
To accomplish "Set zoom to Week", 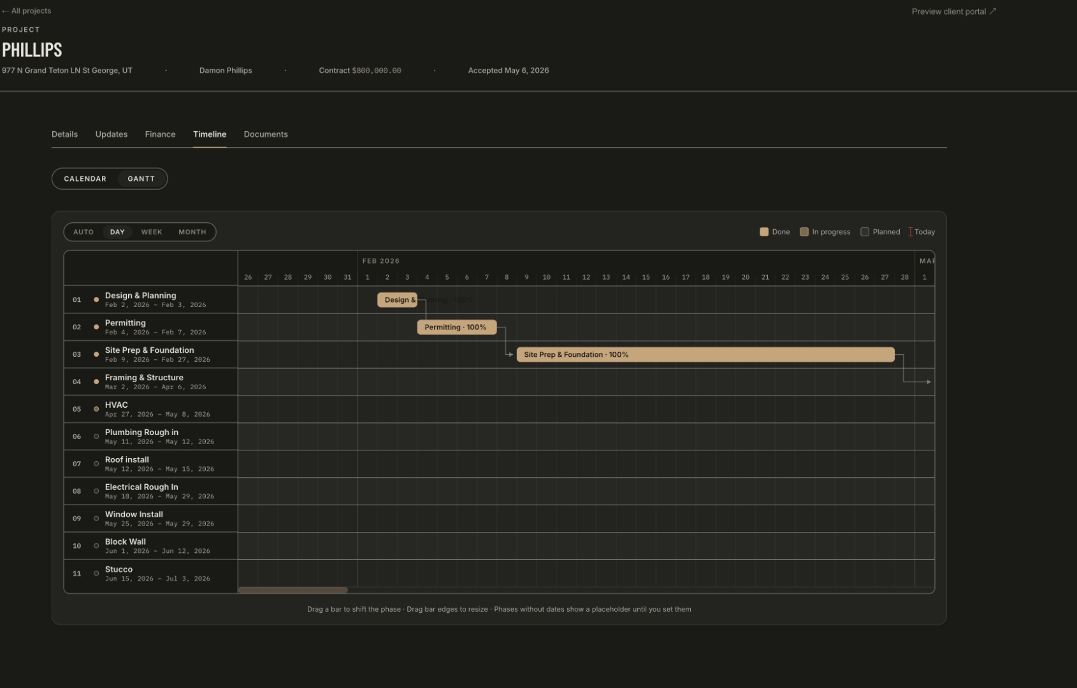I will [x=152, y=232].
